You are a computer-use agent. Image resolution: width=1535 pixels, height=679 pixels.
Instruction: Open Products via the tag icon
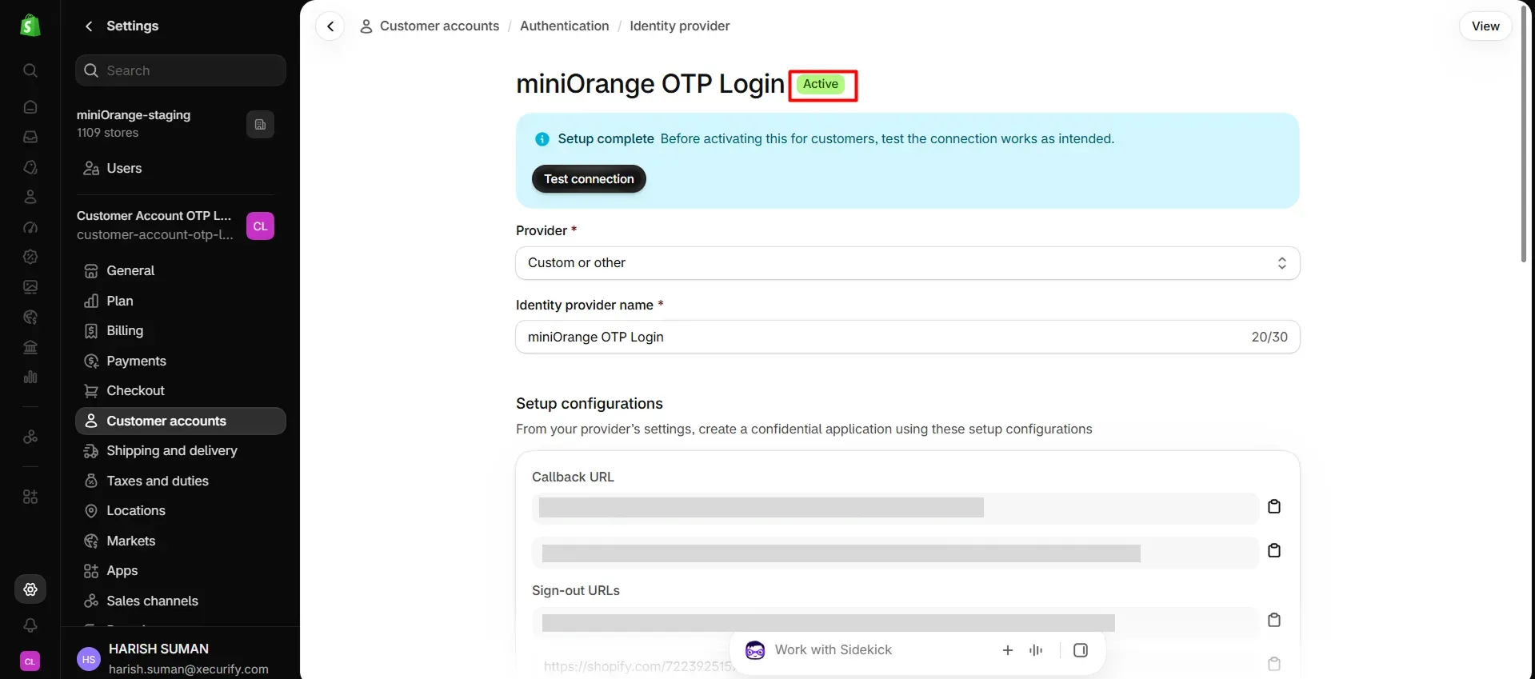tap(30, 167)
